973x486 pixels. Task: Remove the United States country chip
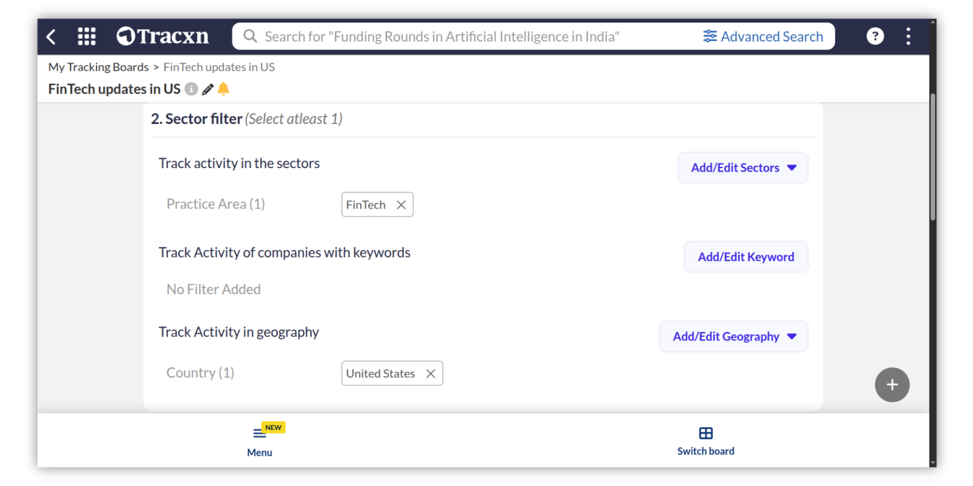(x=431, y=374)
